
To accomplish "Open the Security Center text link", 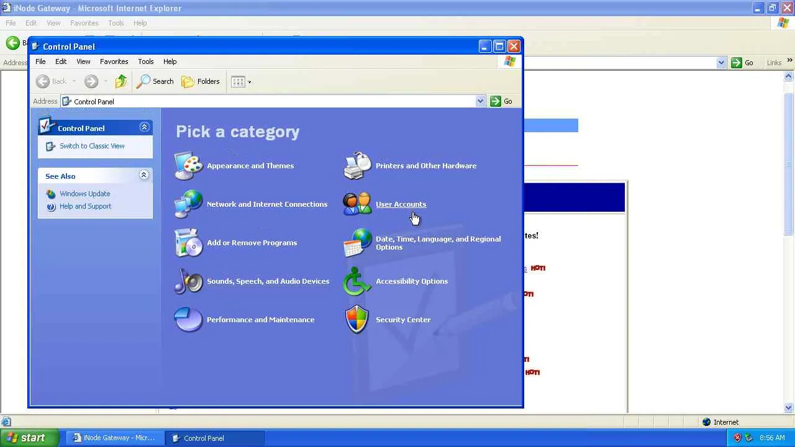I will [x=403, y=320].
